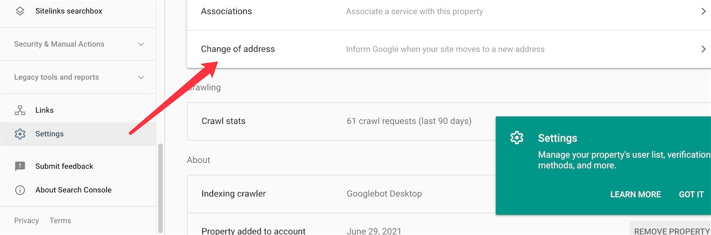The height and width of the screenshot is (235, 711).
Task: Open the Terms link
Action: click(60, 221)
